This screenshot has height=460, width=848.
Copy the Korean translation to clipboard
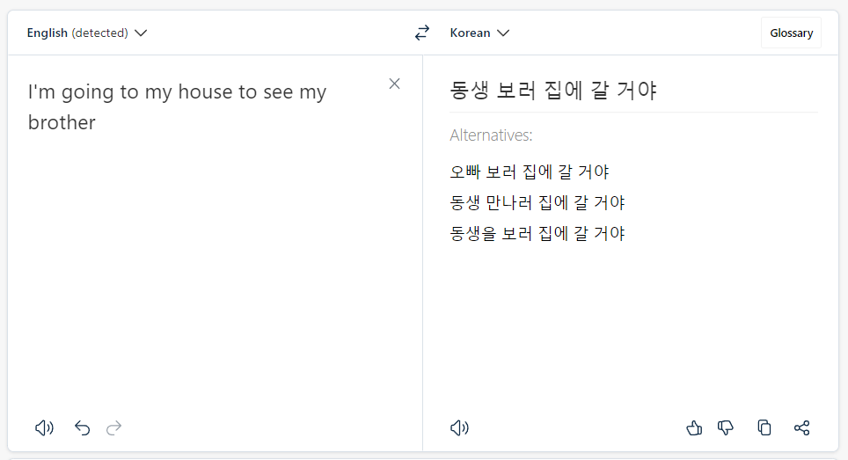point(764,427)
